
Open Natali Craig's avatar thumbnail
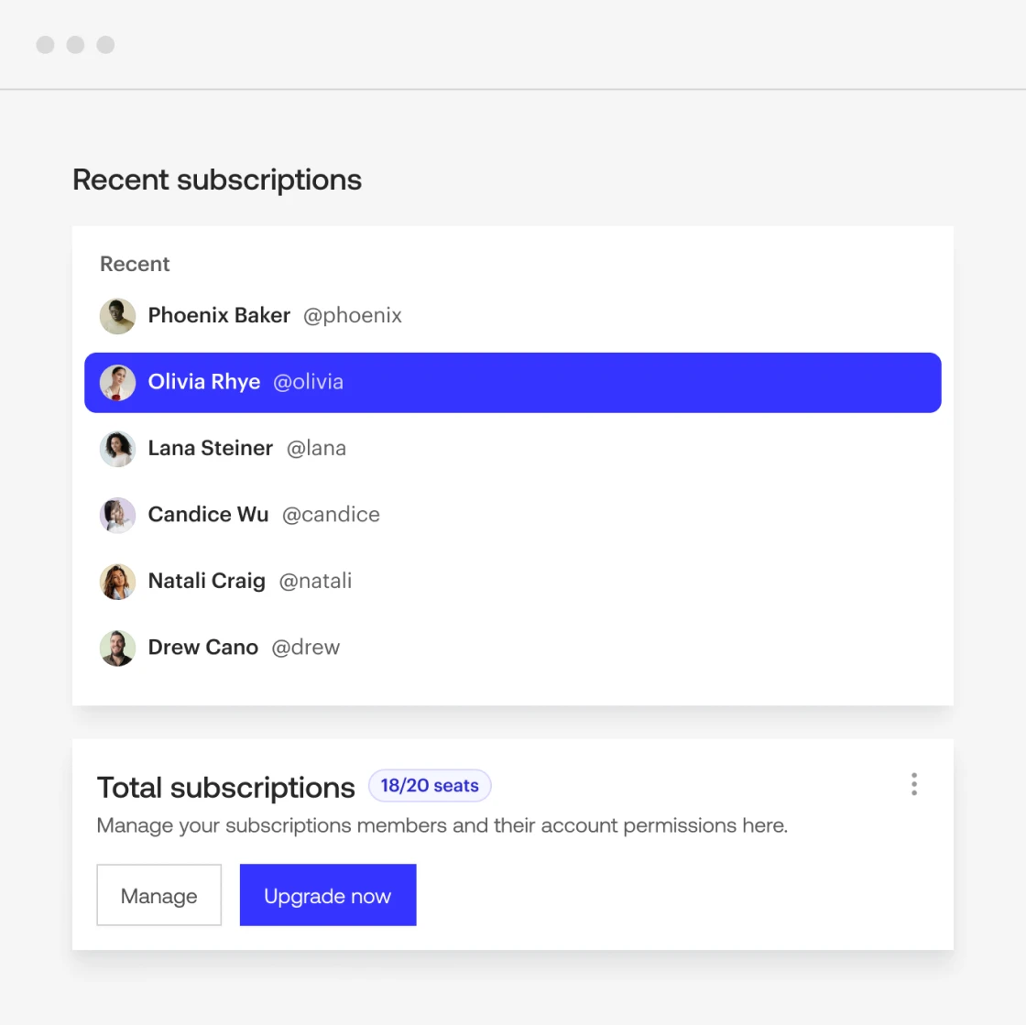coord(117,582)
